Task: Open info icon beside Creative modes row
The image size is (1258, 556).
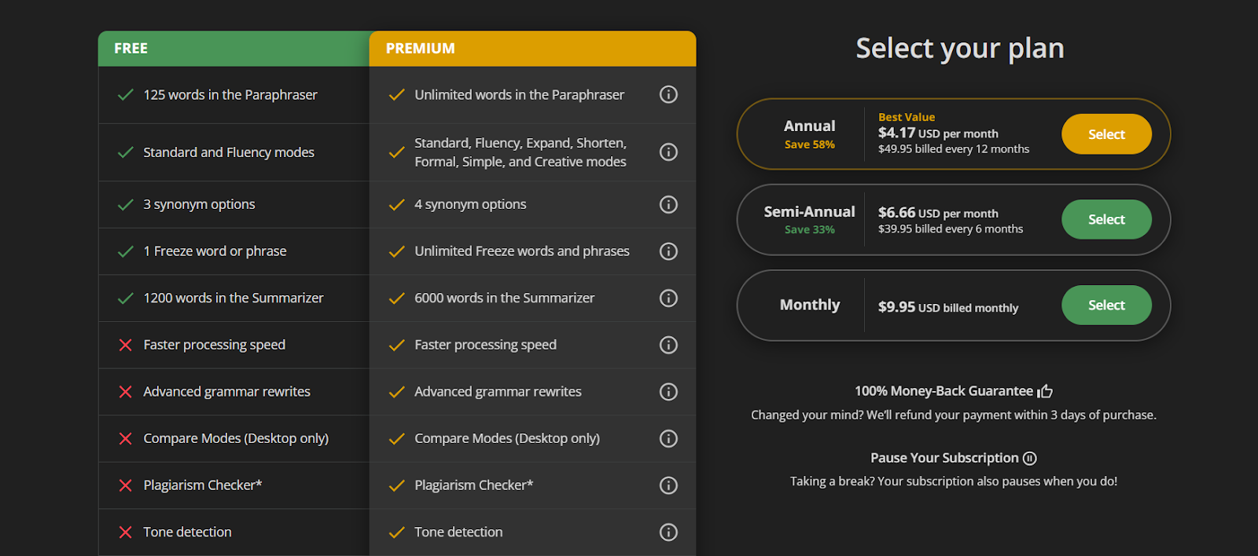Action: (x=668, y=152)
